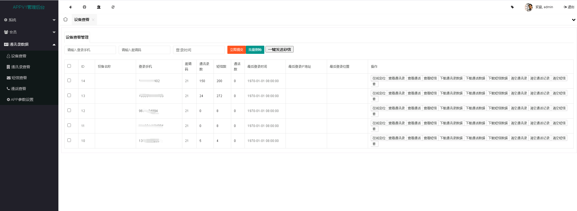Viewport: 577px width, 211px height.
Task: Click the 最后登录时间 column header
Action: pyautogui.click(x=257, y=67)
